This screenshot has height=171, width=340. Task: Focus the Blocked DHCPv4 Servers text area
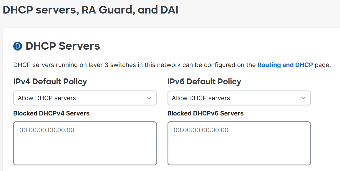click(x=85, y=143)
